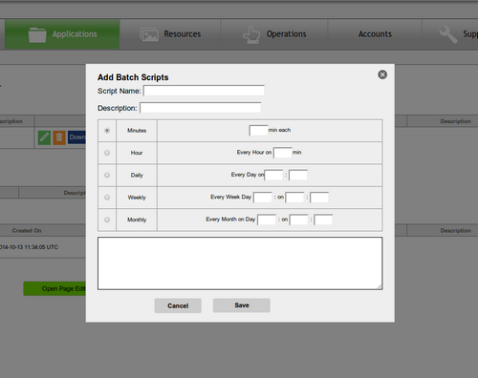
Task: Open the Accounts tab
Action: point(375,34)
